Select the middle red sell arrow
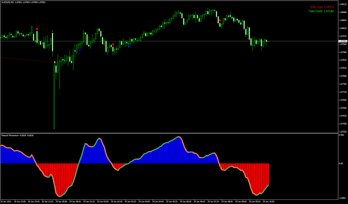The width and height of the screenshot is (348, 204). pos(113,45)
